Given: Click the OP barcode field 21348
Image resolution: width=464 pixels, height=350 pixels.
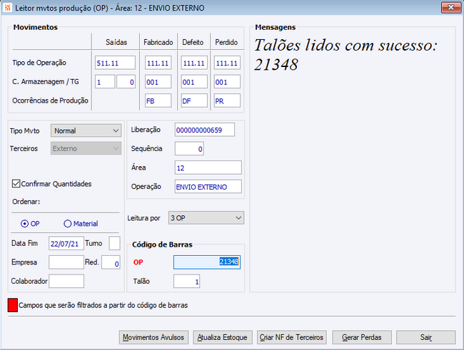Looking at the screenshot, I should click(207, 262).
